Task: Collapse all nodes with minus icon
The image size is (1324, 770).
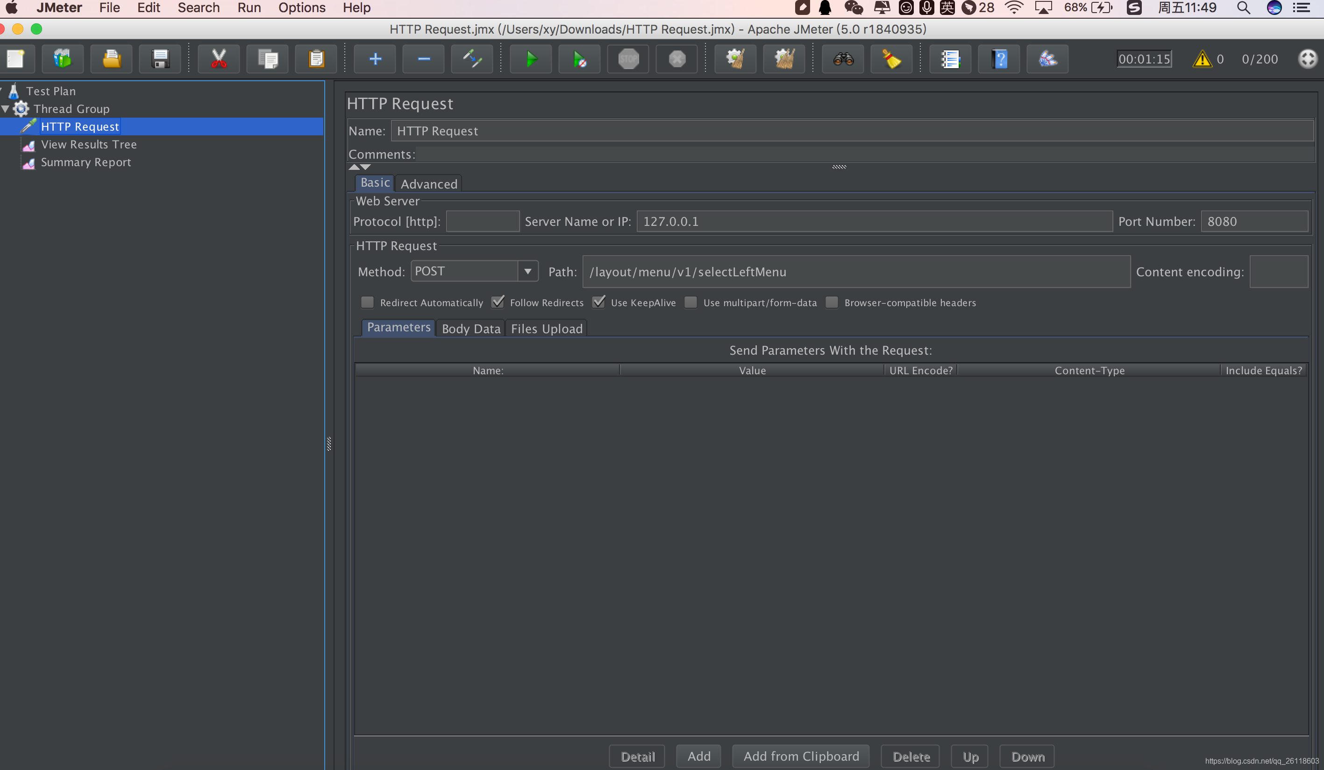Action: point(423,59)
